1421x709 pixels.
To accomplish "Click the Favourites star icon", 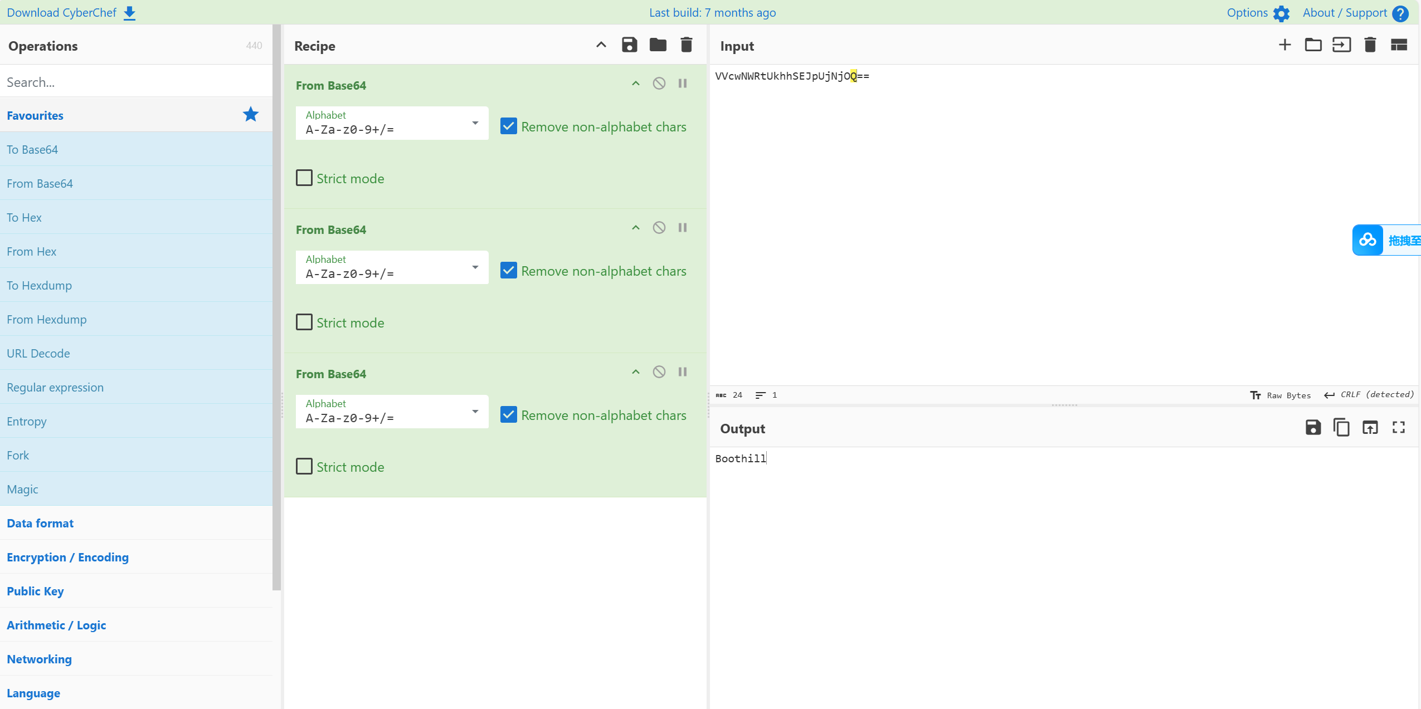I will pyautogui.click(x=251, y=115).
